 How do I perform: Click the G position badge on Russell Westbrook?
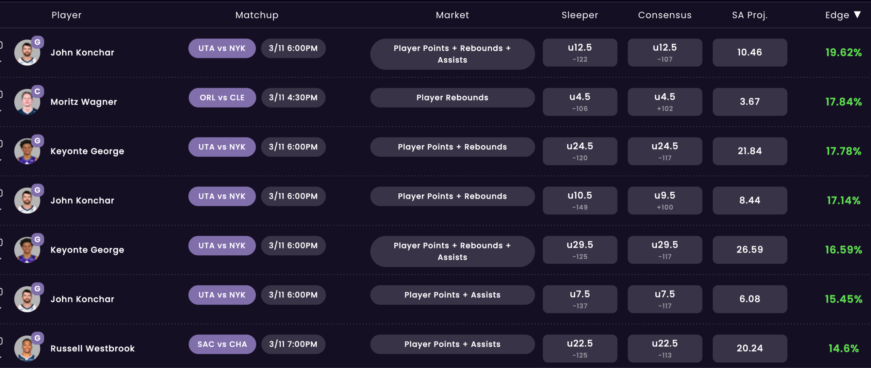pyautogui.click(x=37, y=338)
